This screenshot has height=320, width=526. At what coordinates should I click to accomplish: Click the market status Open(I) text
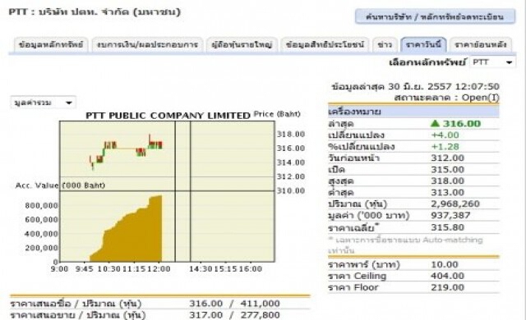[480, 98]
